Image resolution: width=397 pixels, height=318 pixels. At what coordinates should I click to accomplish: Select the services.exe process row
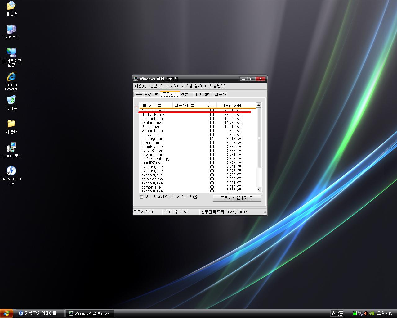tap(197, 179)
